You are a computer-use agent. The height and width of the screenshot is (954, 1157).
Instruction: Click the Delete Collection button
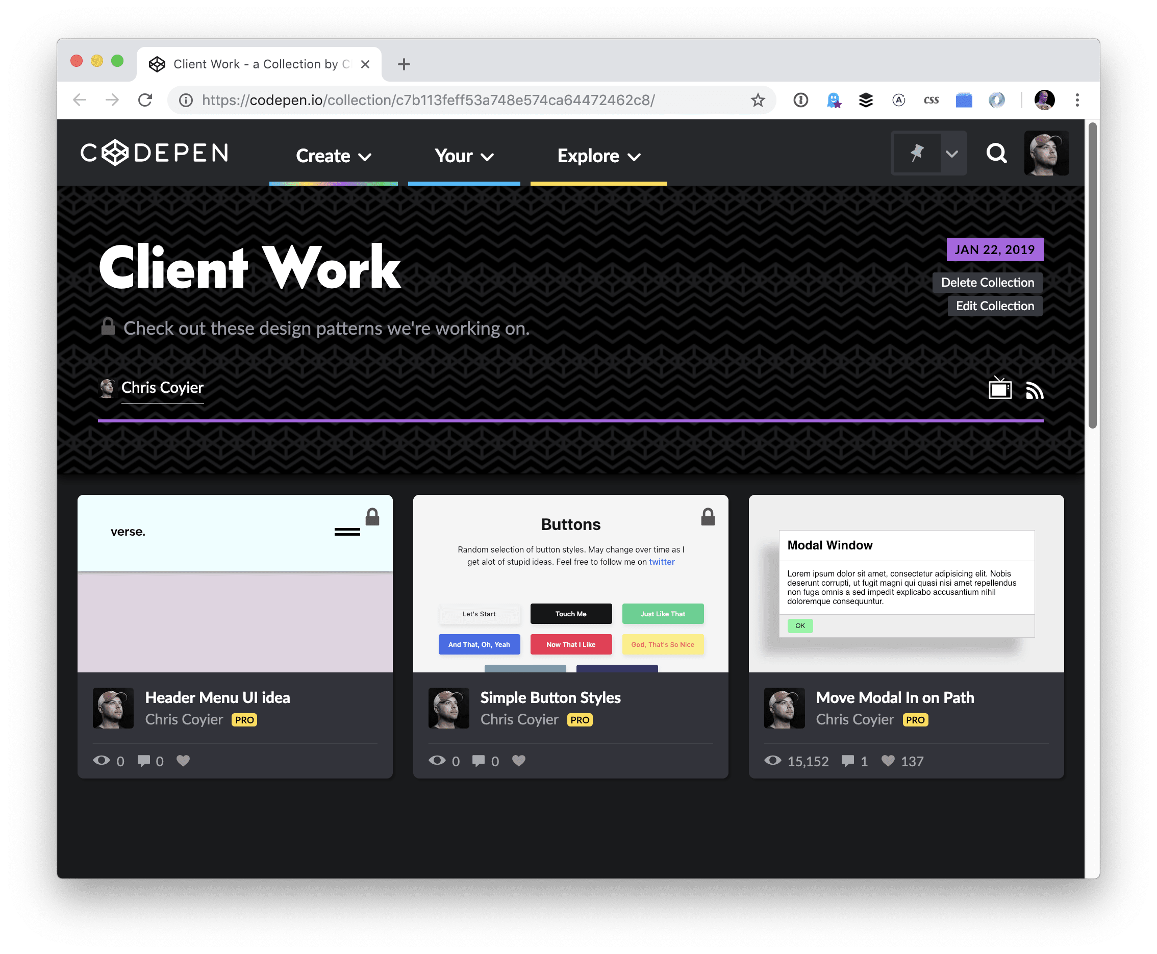(987, 282)
